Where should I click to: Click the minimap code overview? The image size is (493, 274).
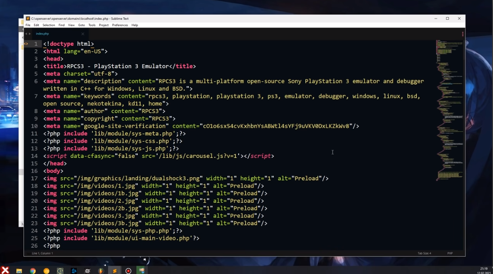(x=449, y=110)
